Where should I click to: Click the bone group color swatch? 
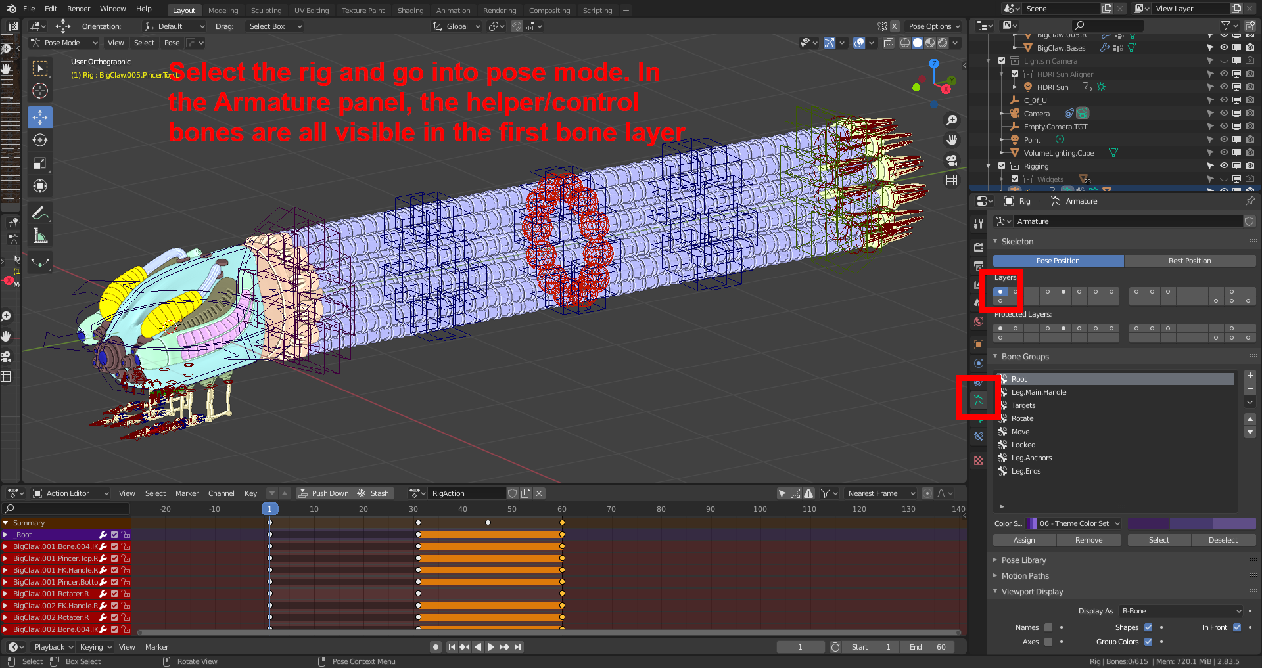click(x=1191, y=523)
